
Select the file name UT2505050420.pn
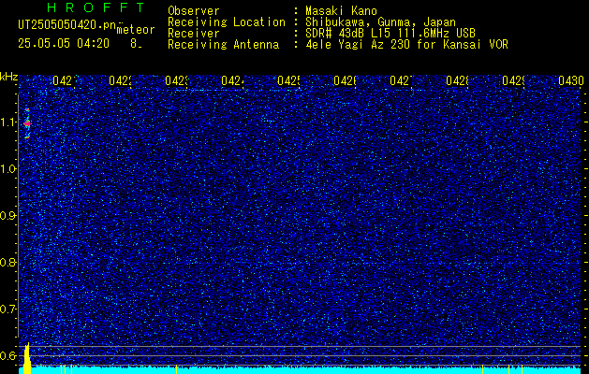pos(67,24)
